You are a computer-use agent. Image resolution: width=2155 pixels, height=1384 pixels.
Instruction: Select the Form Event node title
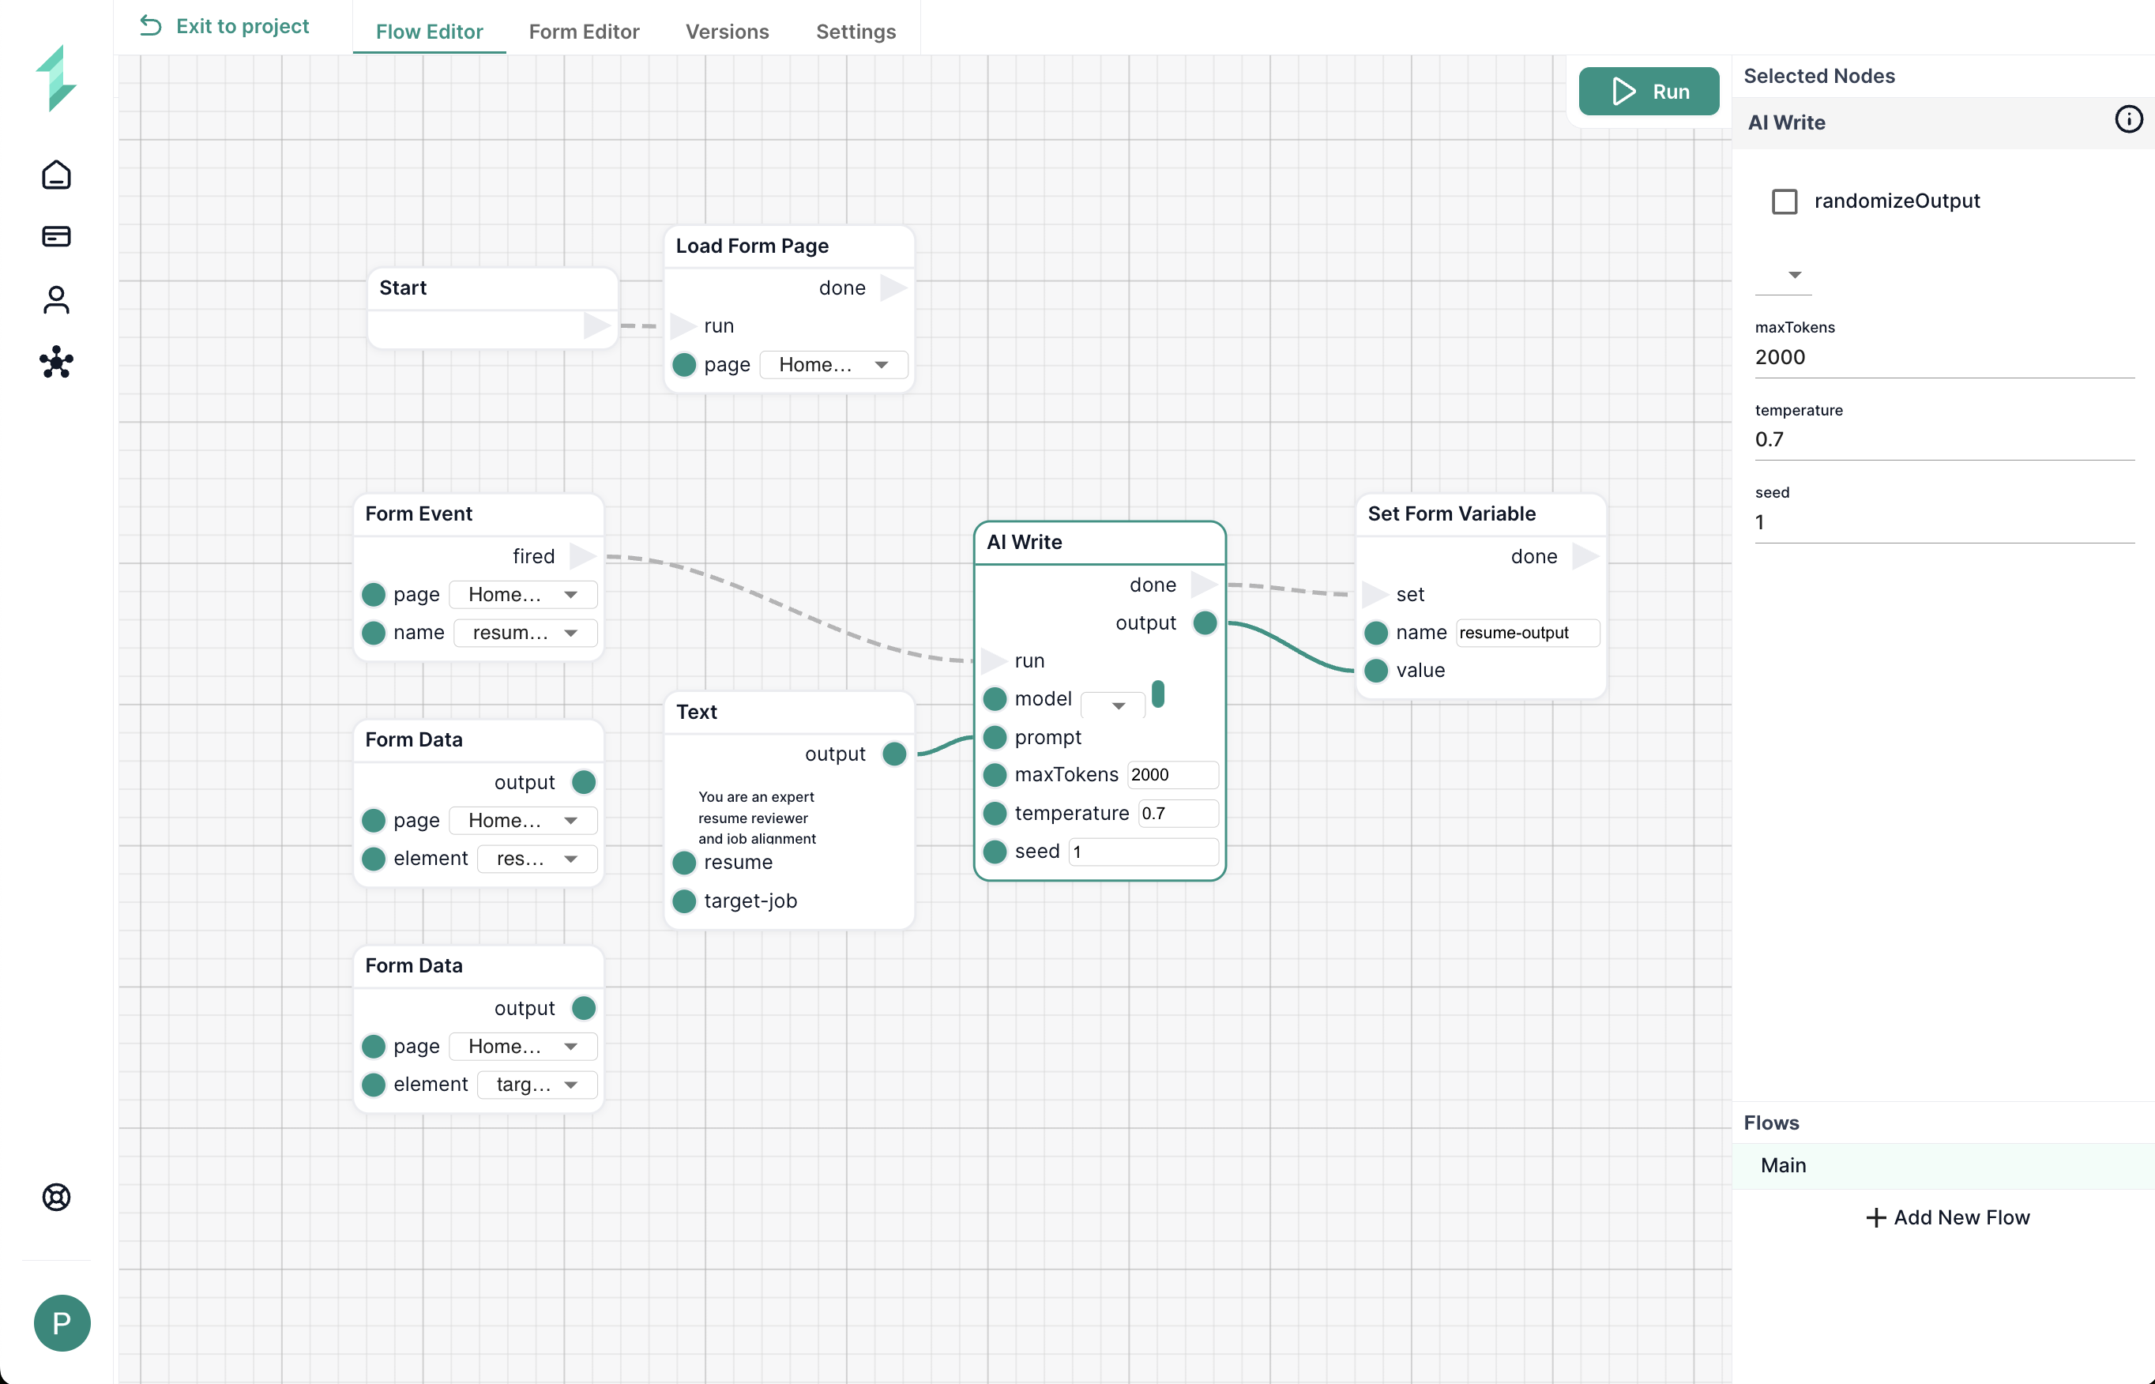[x=419, y=513]
